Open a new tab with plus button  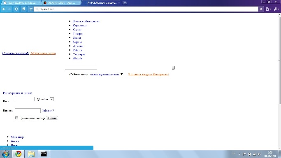(125, 3)
